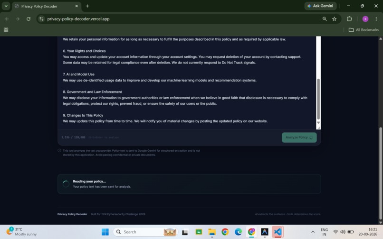View site information icon in address bar
Screen dimensions: 383x239
pyautogui.click(x=41, y=19)
